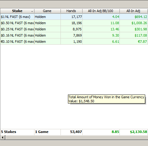Sort by the Stake column header

pyautogui.click(x=17, y=11)
